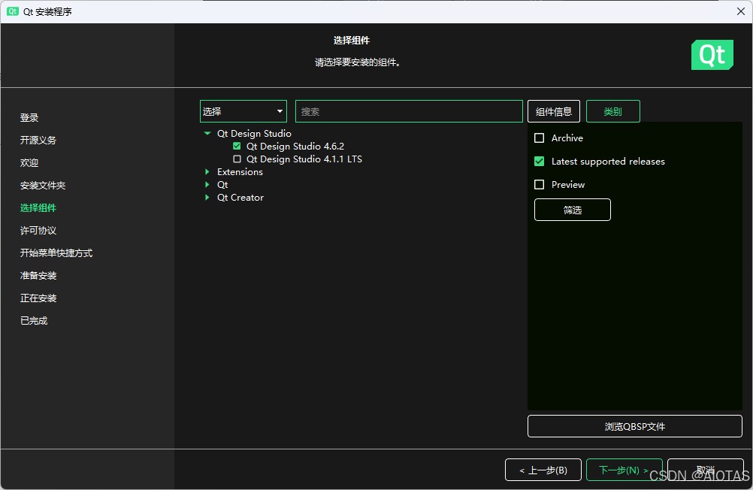753x490 pixels.
Task: Close the Qt installer window
Action: (740, 11)
